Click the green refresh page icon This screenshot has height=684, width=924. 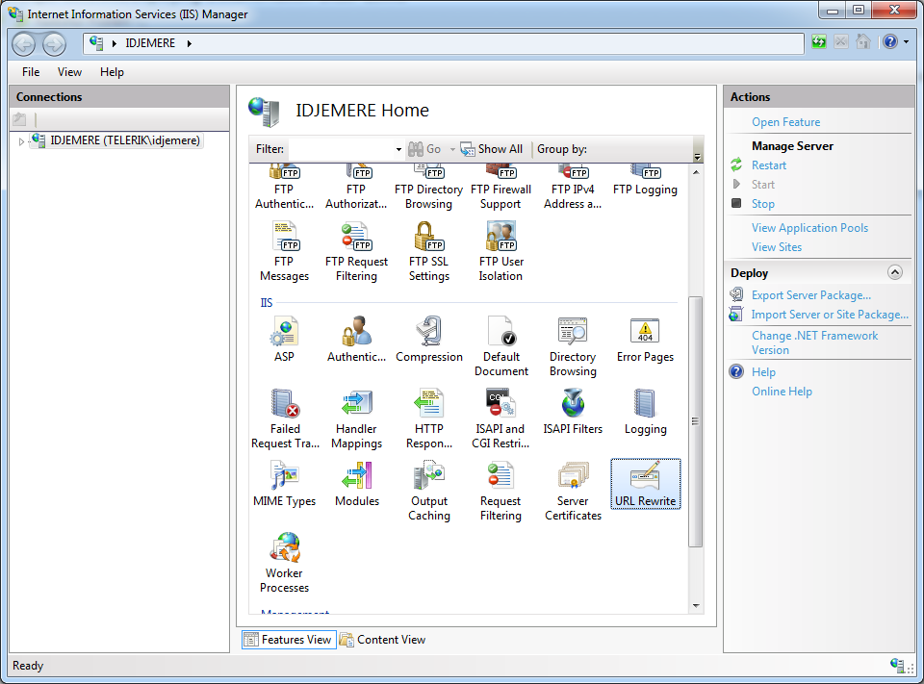[818, 41]
